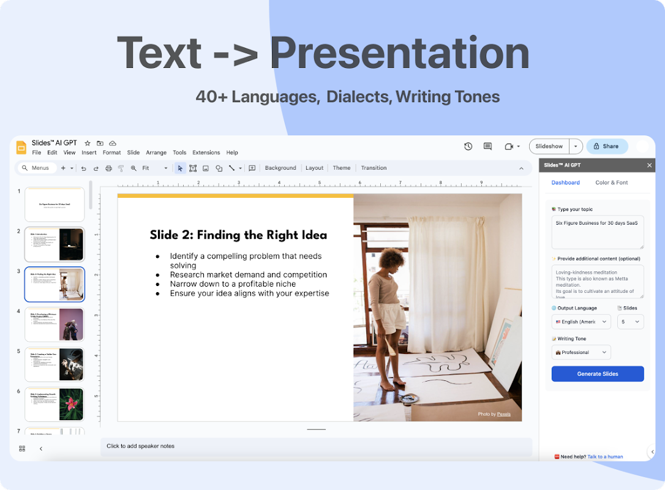The image size is (665, 490).
Task: Click the filmstrip vertical scrollbar
Action: point(91,195)
